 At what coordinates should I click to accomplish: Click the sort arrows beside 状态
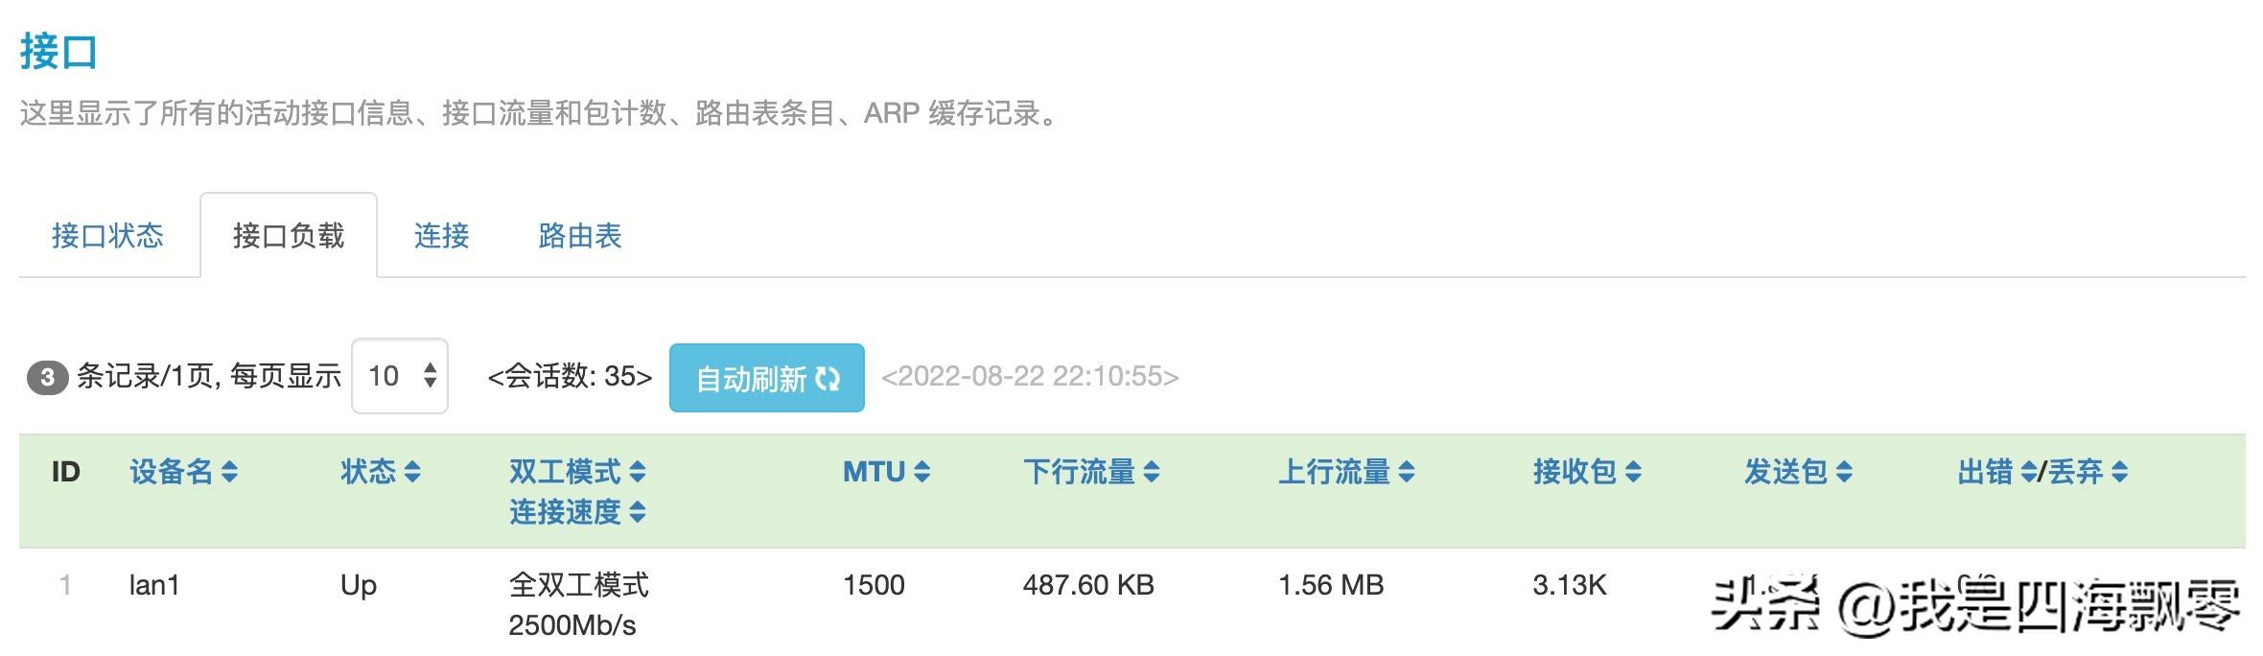[412, 472]
